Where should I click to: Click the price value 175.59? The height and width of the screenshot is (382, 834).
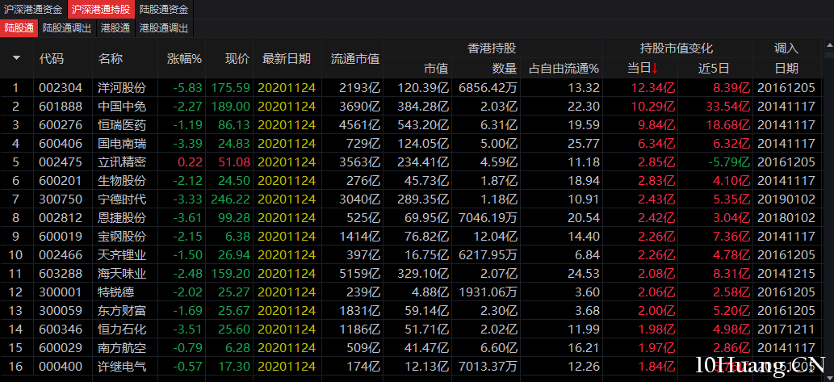pos(230,88)
